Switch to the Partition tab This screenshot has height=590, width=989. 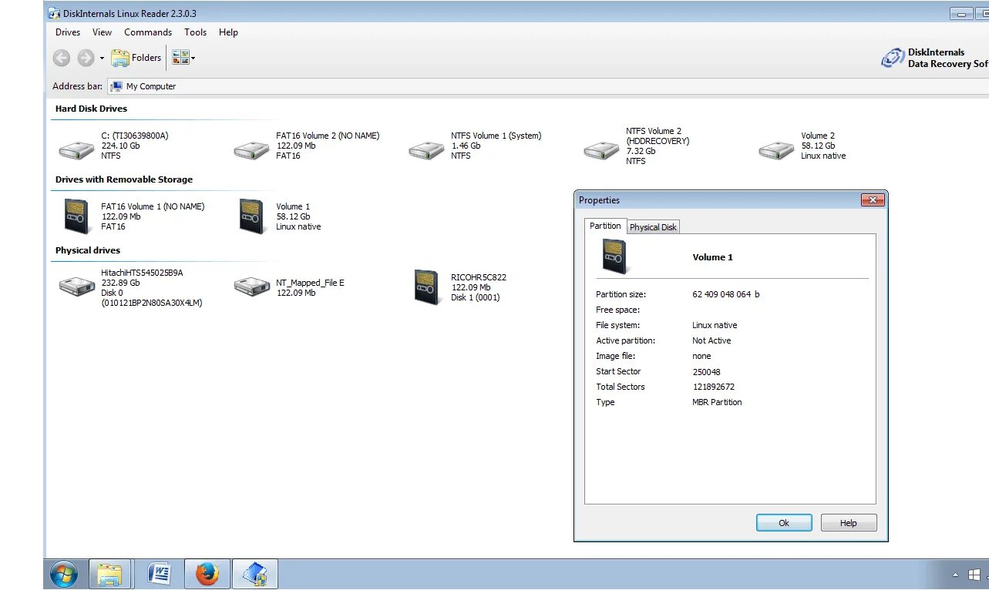click(x=605, y=226)
